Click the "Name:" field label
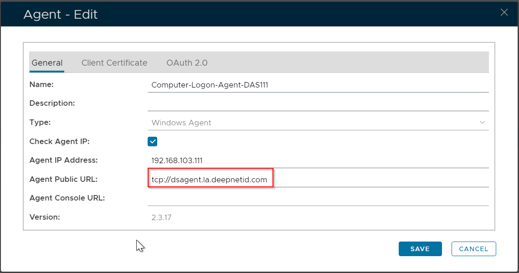 pos(41,84)
